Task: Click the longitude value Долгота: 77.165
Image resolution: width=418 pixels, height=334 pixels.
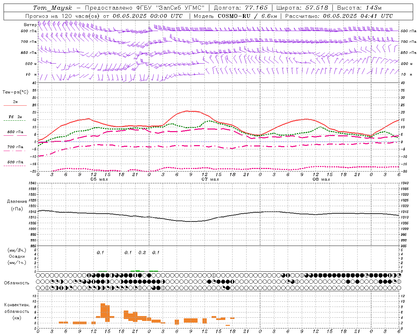Action: [241, 8]
